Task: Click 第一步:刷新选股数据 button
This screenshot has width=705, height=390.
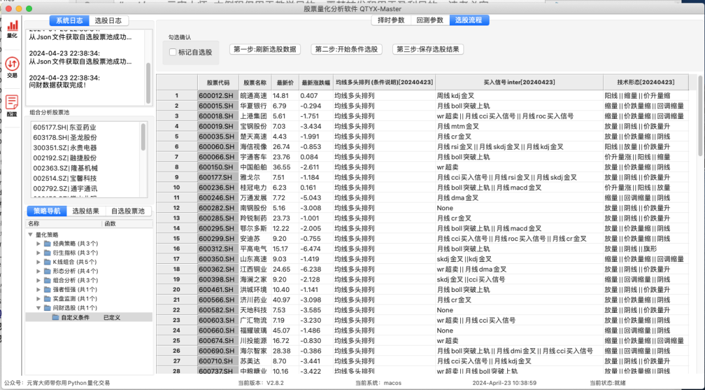Action: pos(265,50)
